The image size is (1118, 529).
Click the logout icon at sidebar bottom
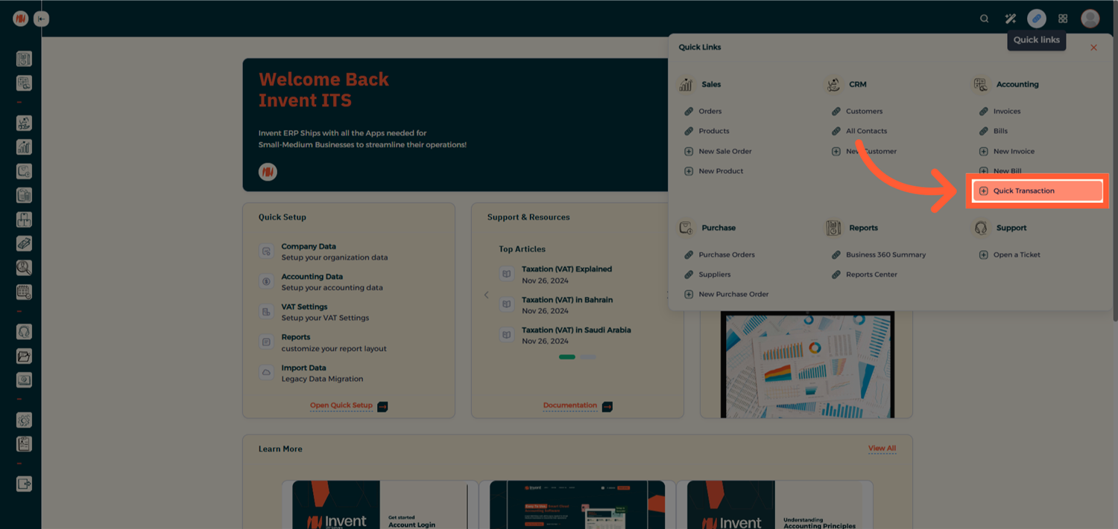[24, 484]
